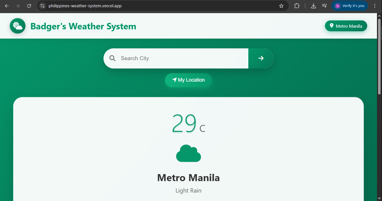Bookmark this page with star icon
Image resolution: width=382 pixels, height=201 pixels.
point(281,6)
